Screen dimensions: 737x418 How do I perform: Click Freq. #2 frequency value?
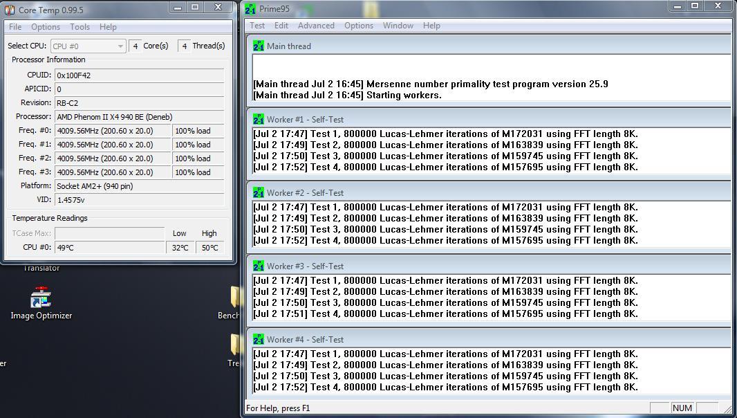pos(113,158)
